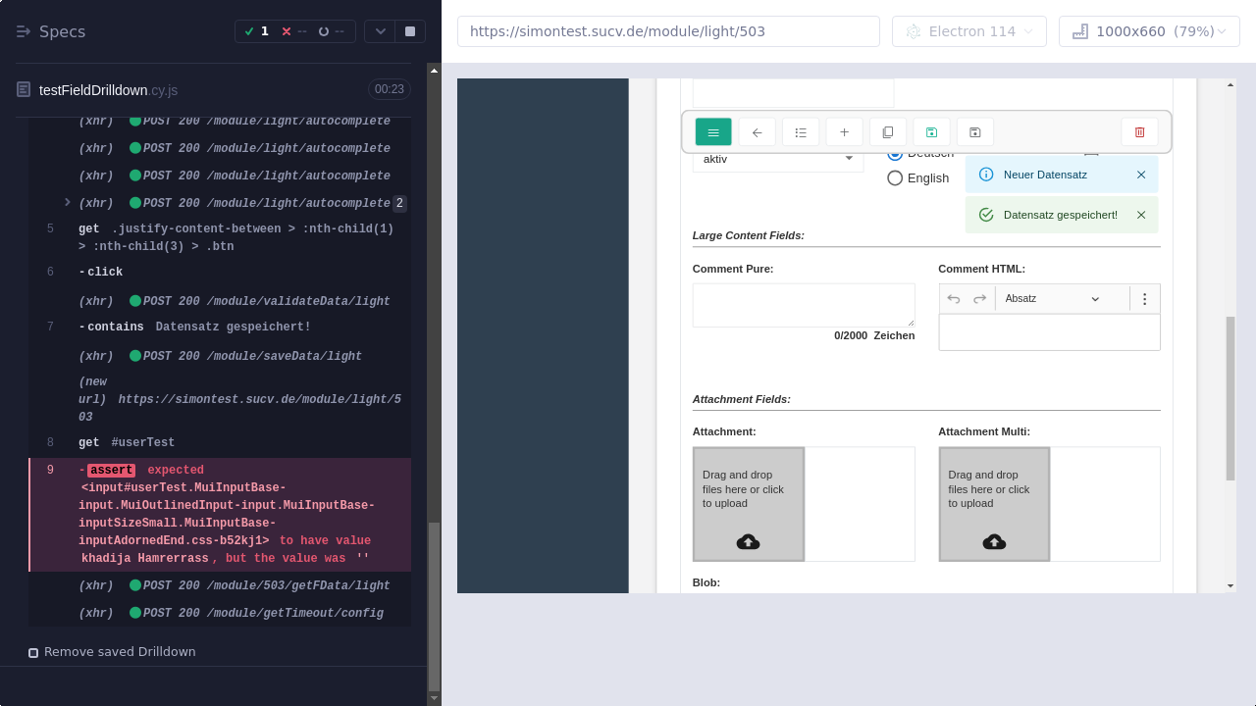Click the command log scroll down arrow
This screenshot has width=1256, height=706.
(x=434, y=698)
